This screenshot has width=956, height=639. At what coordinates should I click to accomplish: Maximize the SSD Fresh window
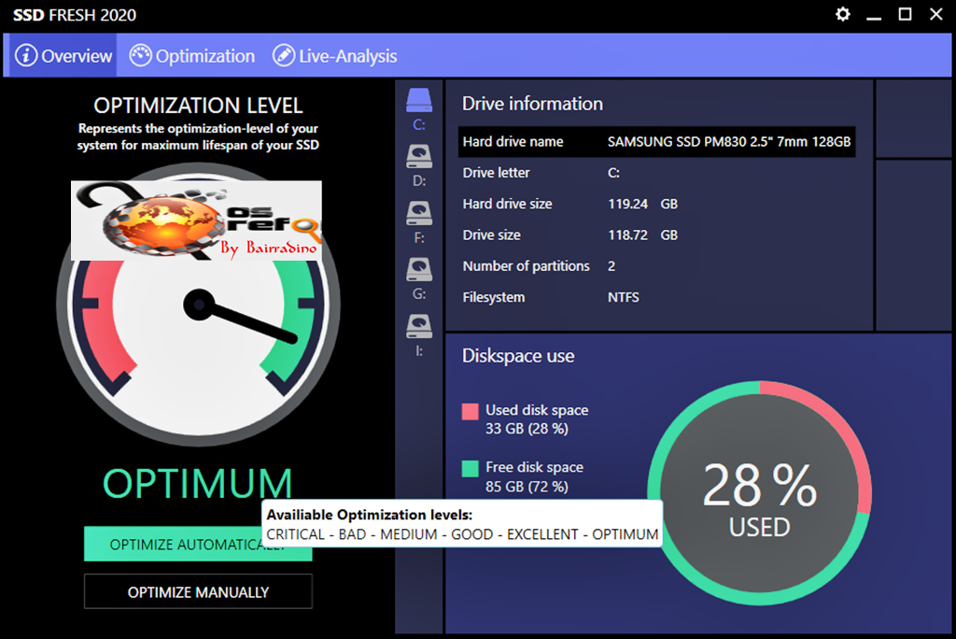(x=905, y=14)
